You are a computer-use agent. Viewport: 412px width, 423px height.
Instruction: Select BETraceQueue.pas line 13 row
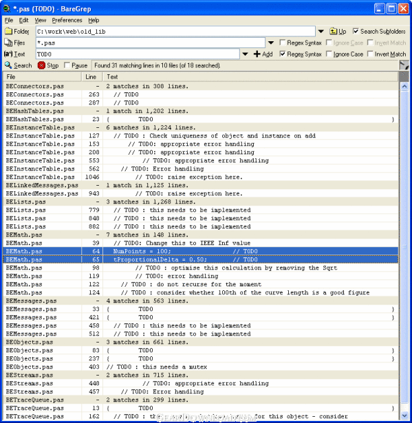200,408
